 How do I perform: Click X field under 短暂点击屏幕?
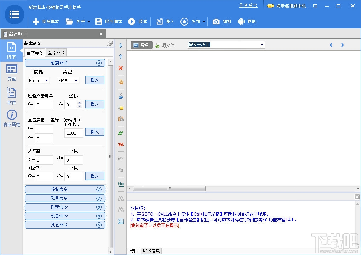[x=44, y=105]
